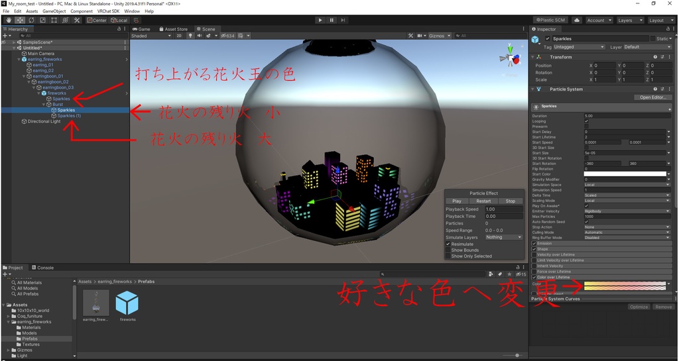Select the Rotate tool in the toolbar
Image resolution: width=679 pixels, height=361 pixels.
point(31,21)
